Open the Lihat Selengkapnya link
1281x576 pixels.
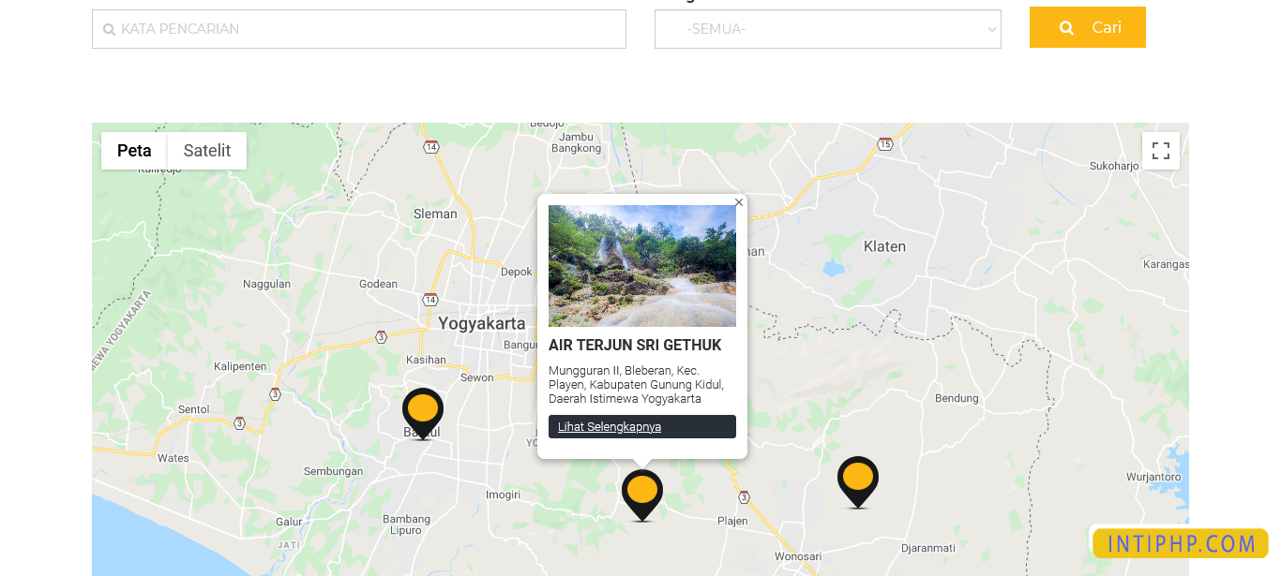pyautogui.click(x=609, y=426)
